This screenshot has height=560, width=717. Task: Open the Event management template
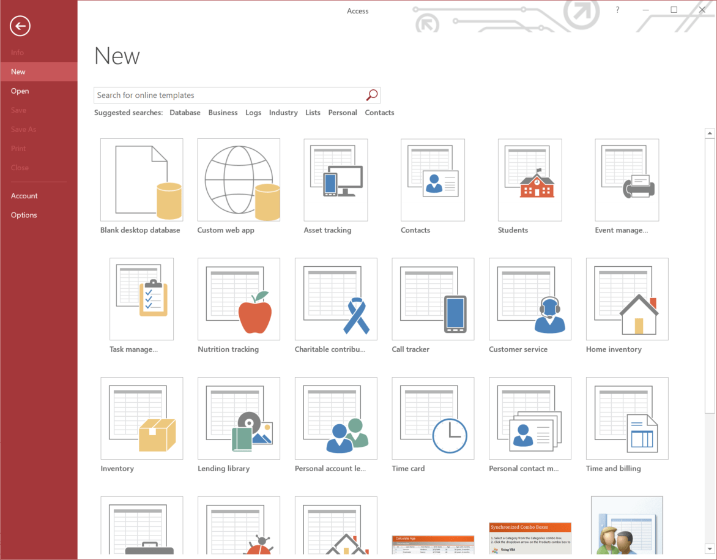[627, 180]
